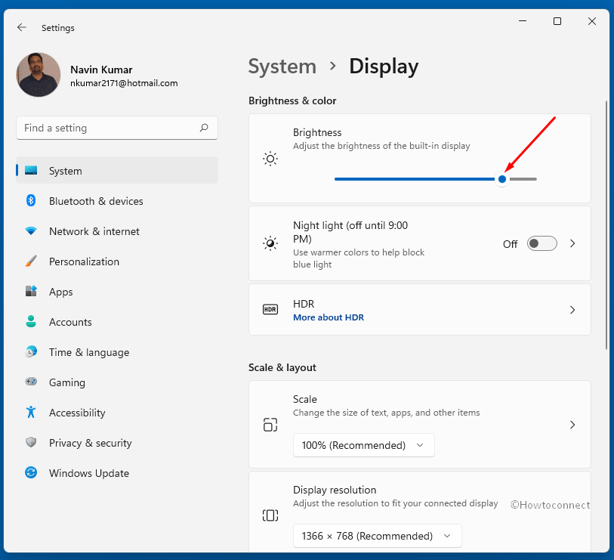Click the Windows Update sync icon
Screen dimensions: 614x560
click(x=31, y=472)
